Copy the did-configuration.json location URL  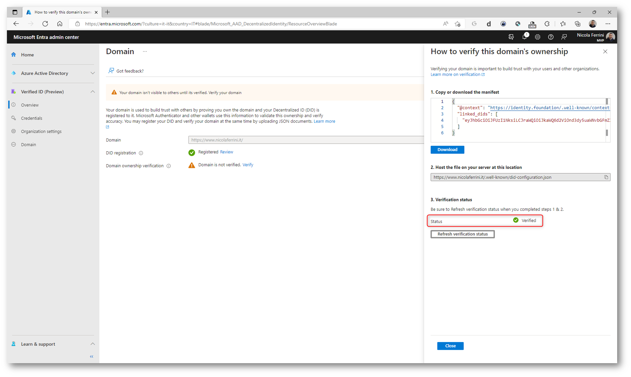pos(606,177)
